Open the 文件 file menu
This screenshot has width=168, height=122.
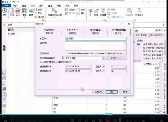coord(6,5)
